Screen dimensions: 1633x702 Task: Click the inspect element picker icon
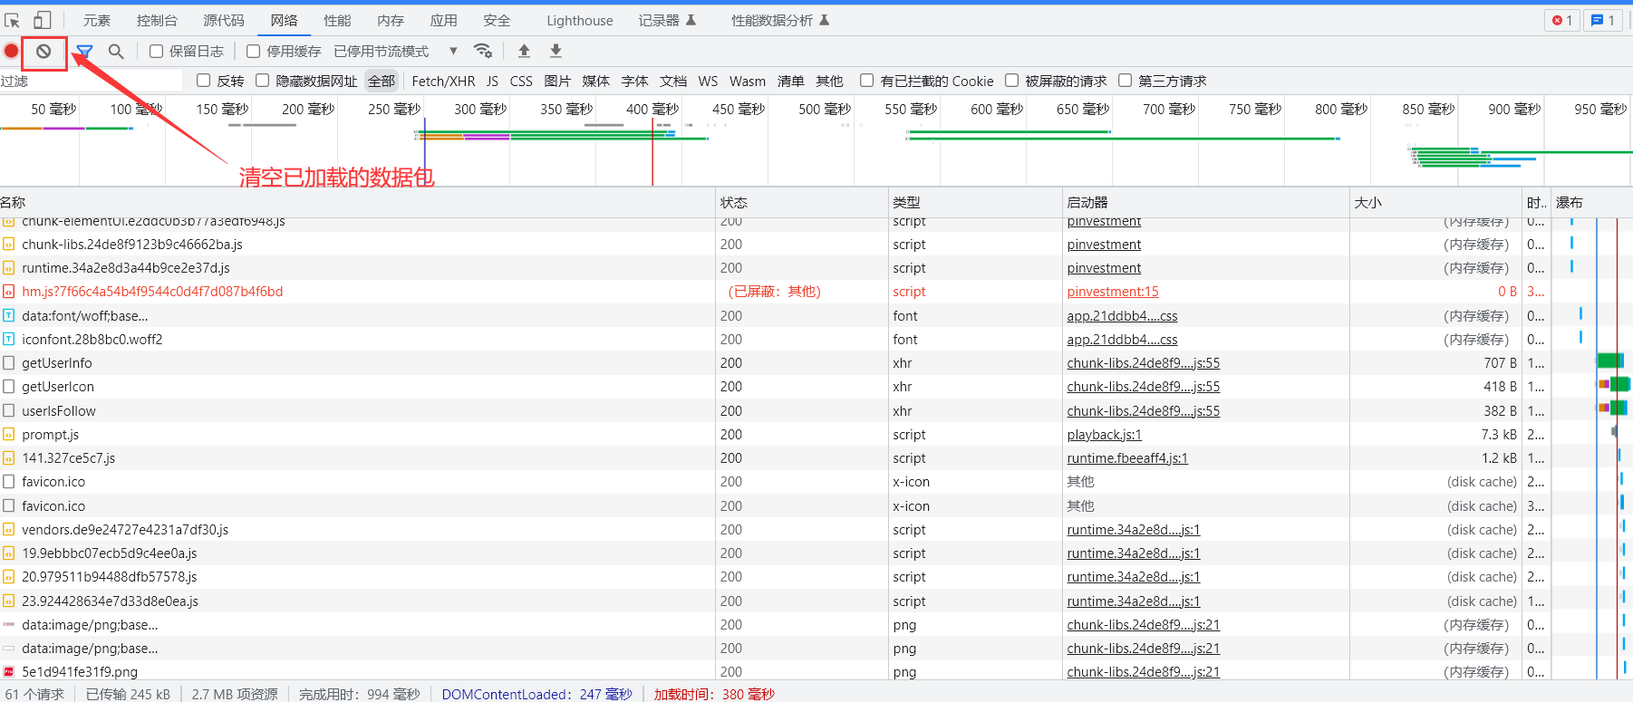click(13, 20)
